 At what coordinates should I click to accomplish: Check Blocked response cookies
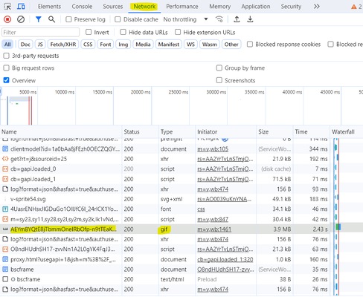coord(250,45)
